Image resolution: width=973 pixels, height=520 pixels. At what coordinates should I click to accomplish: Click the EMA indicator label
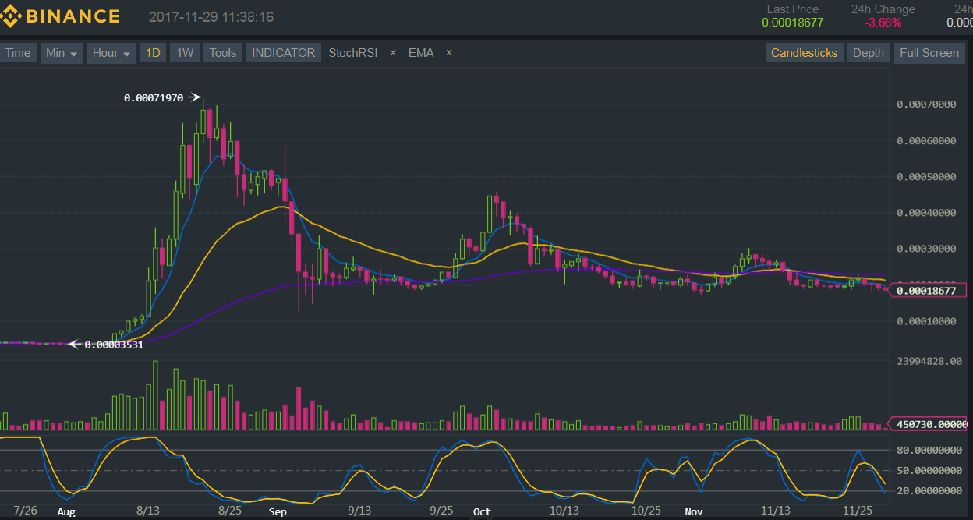[421, 53]
